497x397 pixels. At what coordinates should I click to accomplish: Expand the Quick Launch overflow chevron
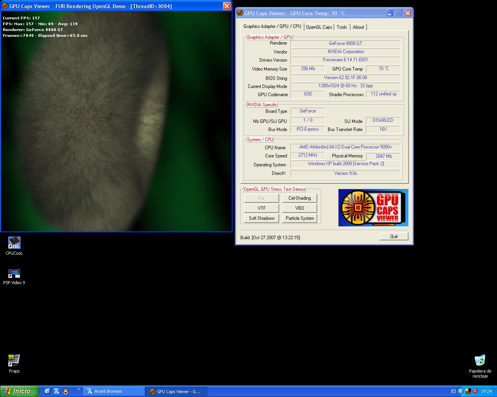(x=79, y=390)
